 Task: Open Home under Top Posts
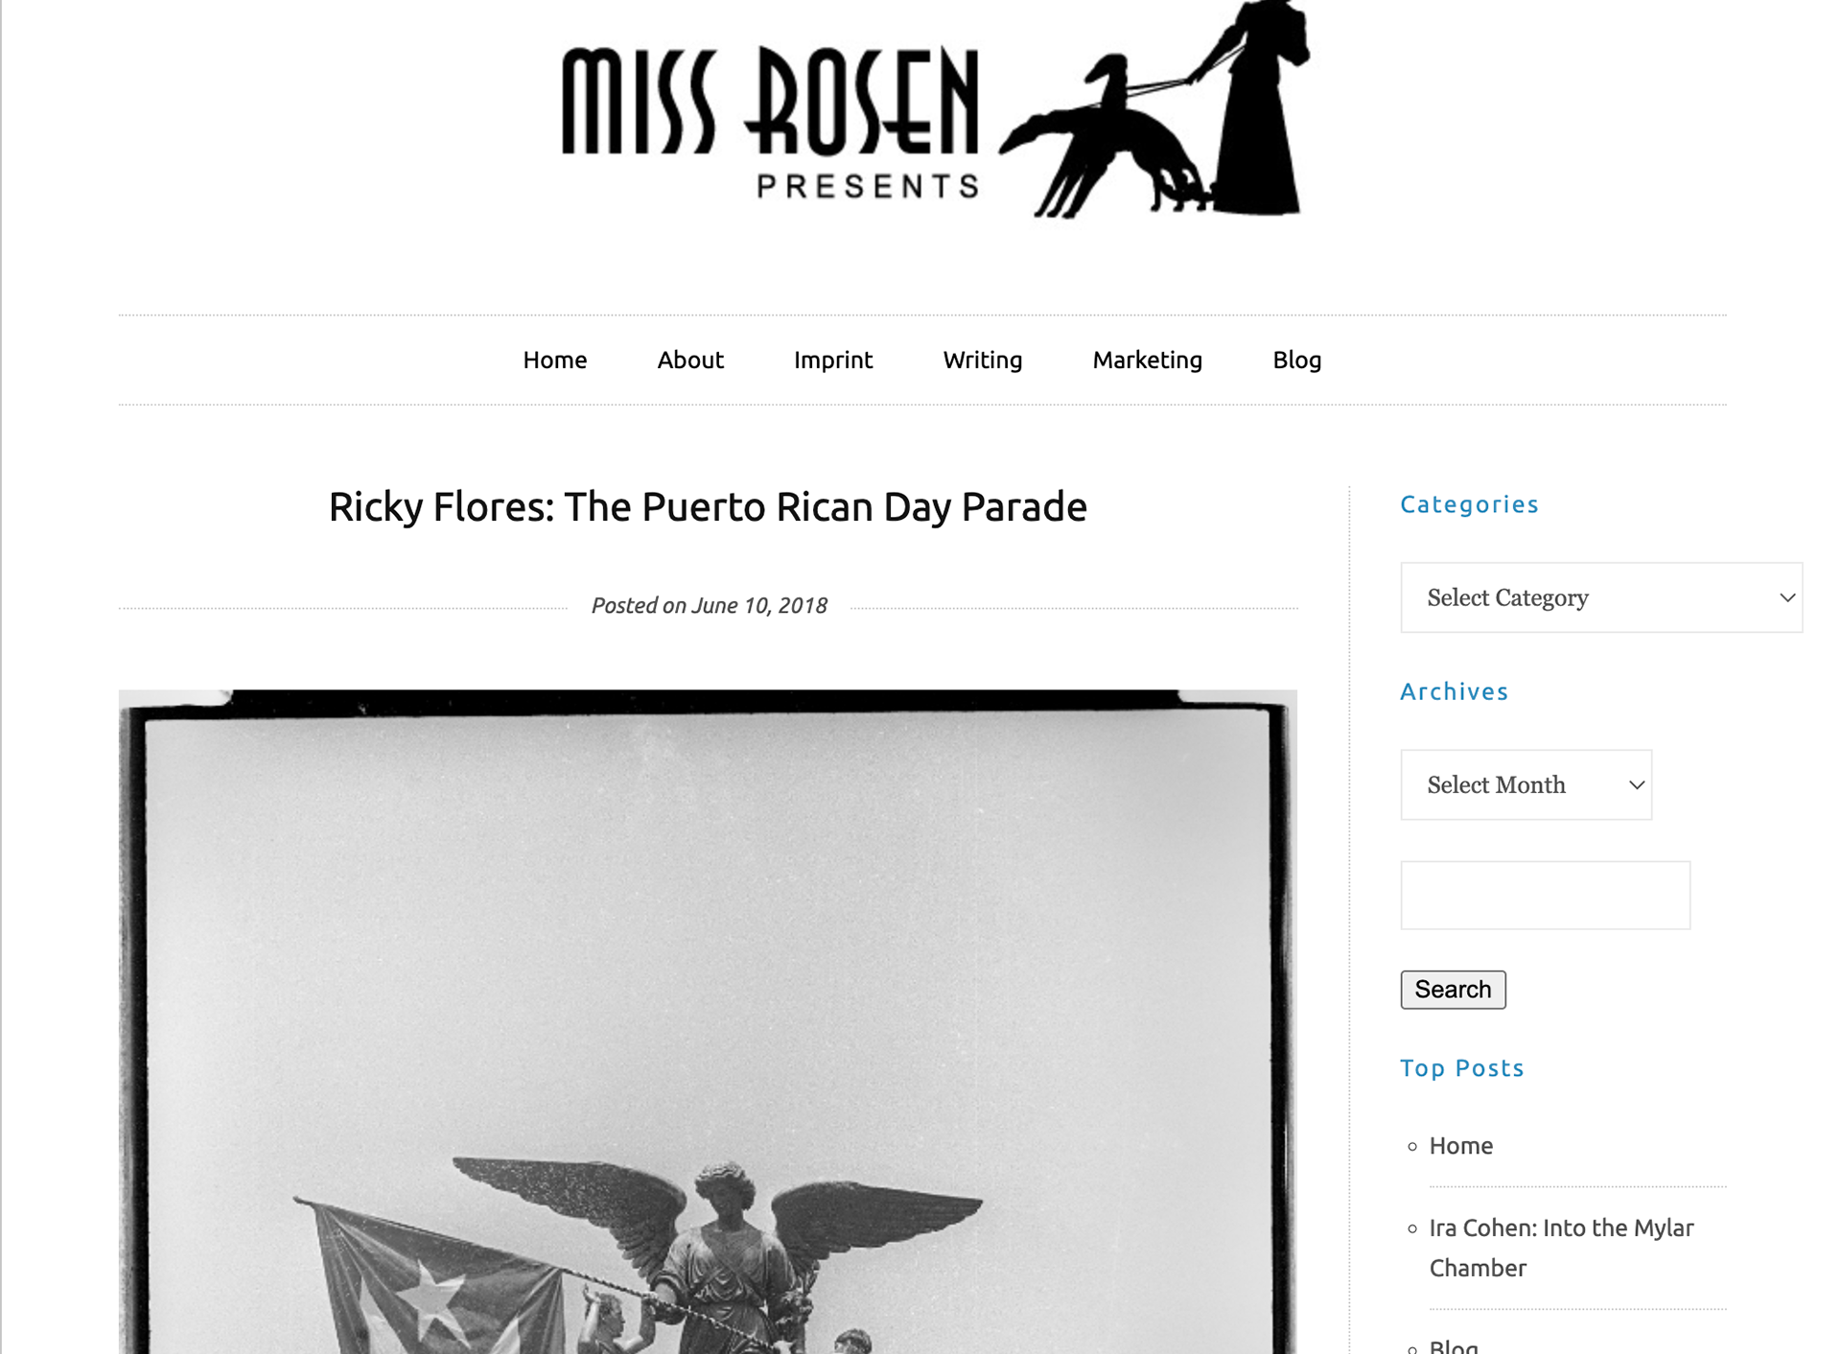[1460, 1146]
